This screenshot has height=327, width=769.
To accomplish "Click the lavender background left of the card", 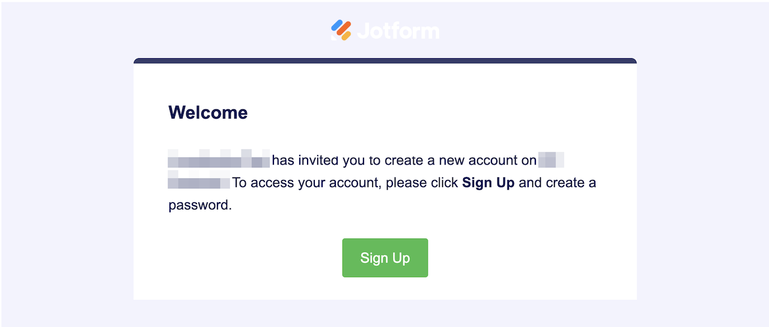I will coord(66,180).
